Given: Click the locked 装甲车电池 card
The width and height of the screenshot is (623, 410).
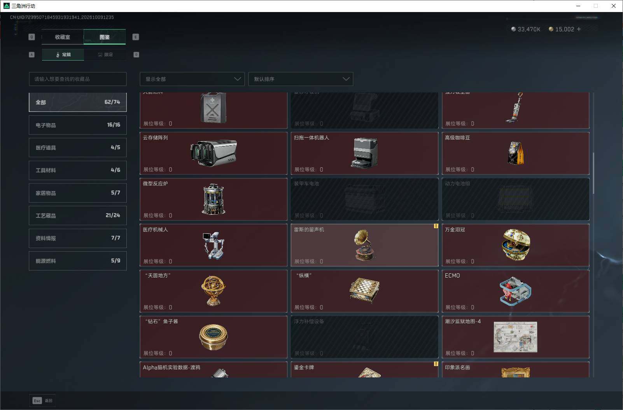Looking at the screenshot, I should pyautogui.click(x=364, y=199).
